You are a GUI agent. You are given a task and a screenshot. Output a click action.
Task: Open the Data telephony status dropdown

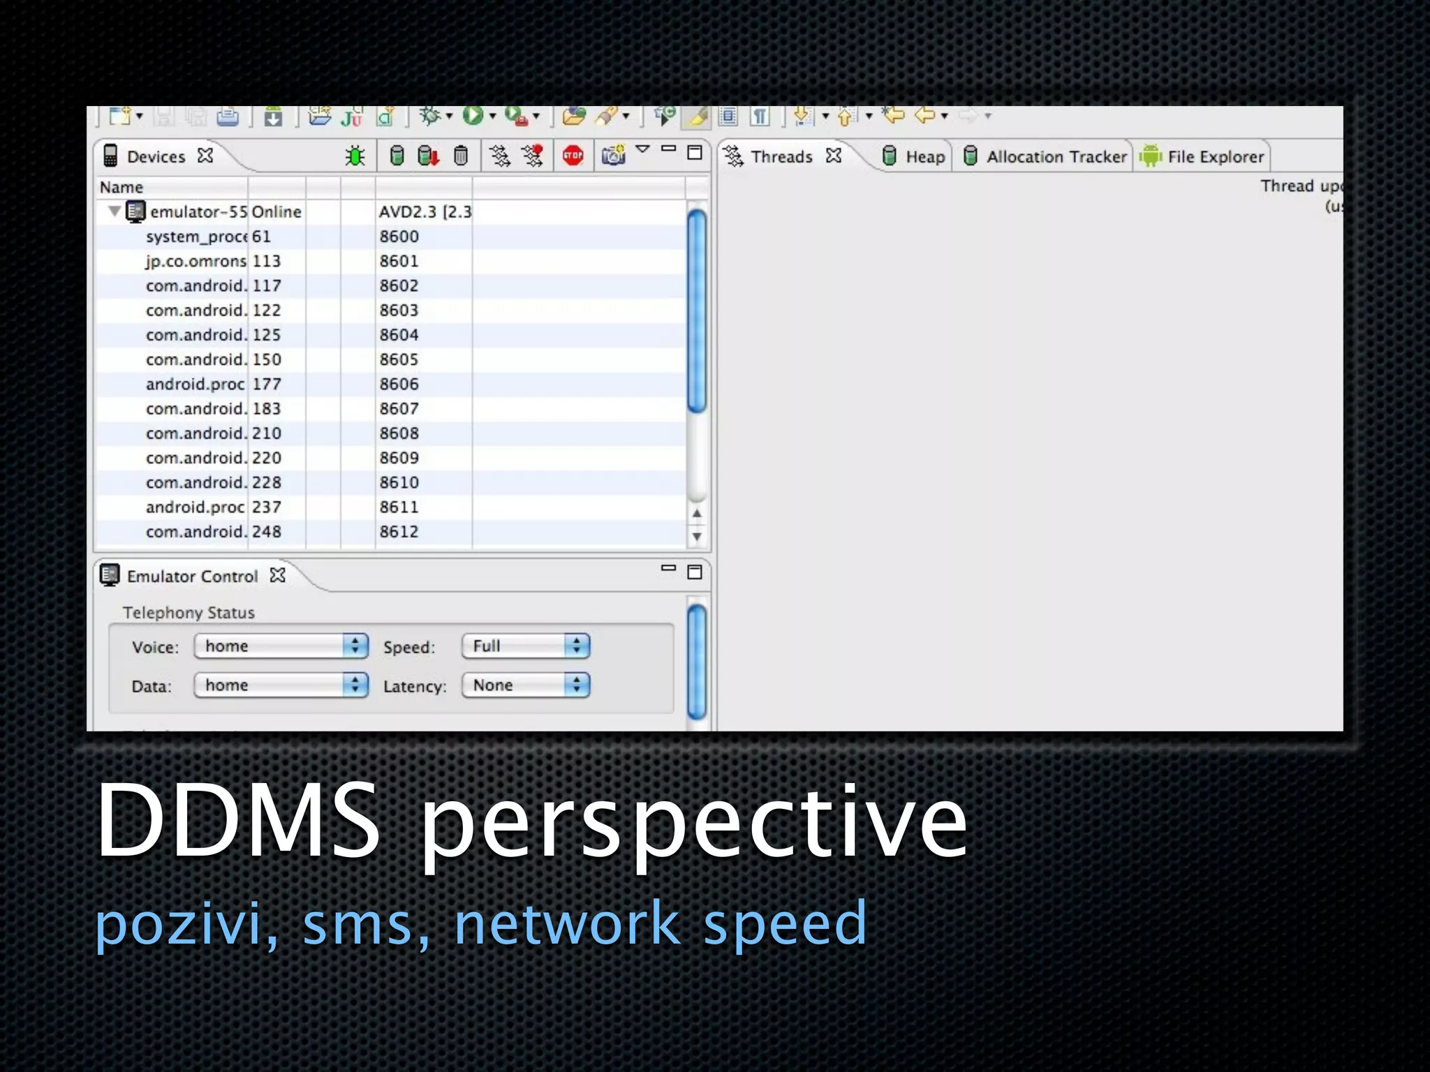tap(281, 685)
